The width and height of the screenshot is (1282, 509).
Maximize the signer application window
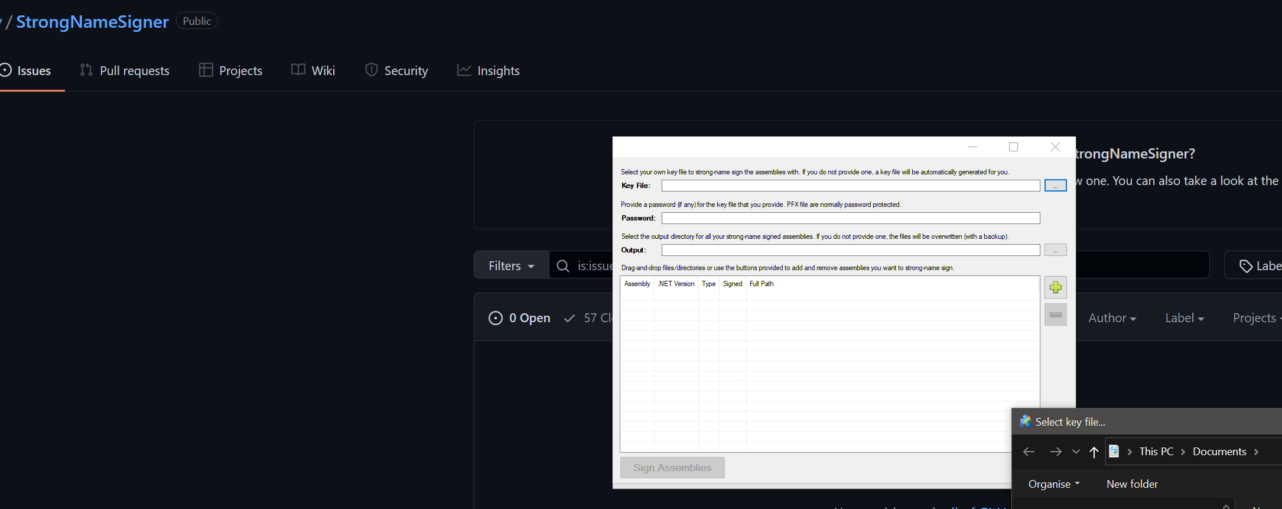pyautogui.click(x=1014, y=147)
